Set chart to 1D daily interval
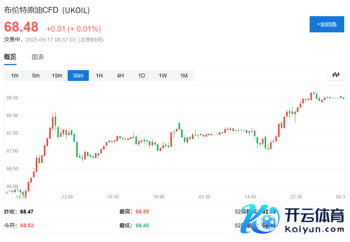The image size is (350, 242). pyautogui.click(x=142, y=76)
